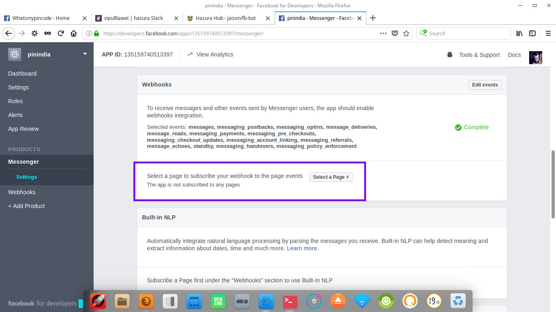Click the facebook for developers logo

tap(42, 303)
